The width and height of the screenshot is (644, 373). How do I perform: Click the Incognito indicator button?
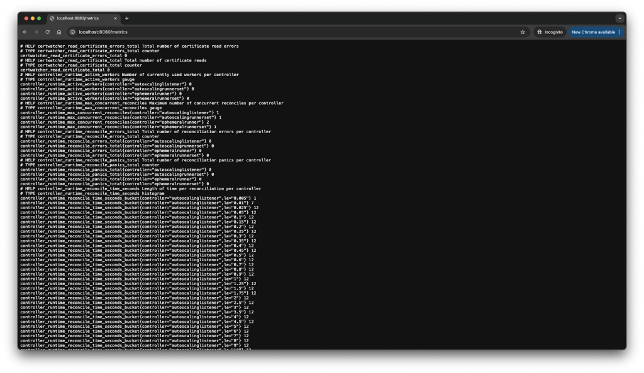click(550, 32)
